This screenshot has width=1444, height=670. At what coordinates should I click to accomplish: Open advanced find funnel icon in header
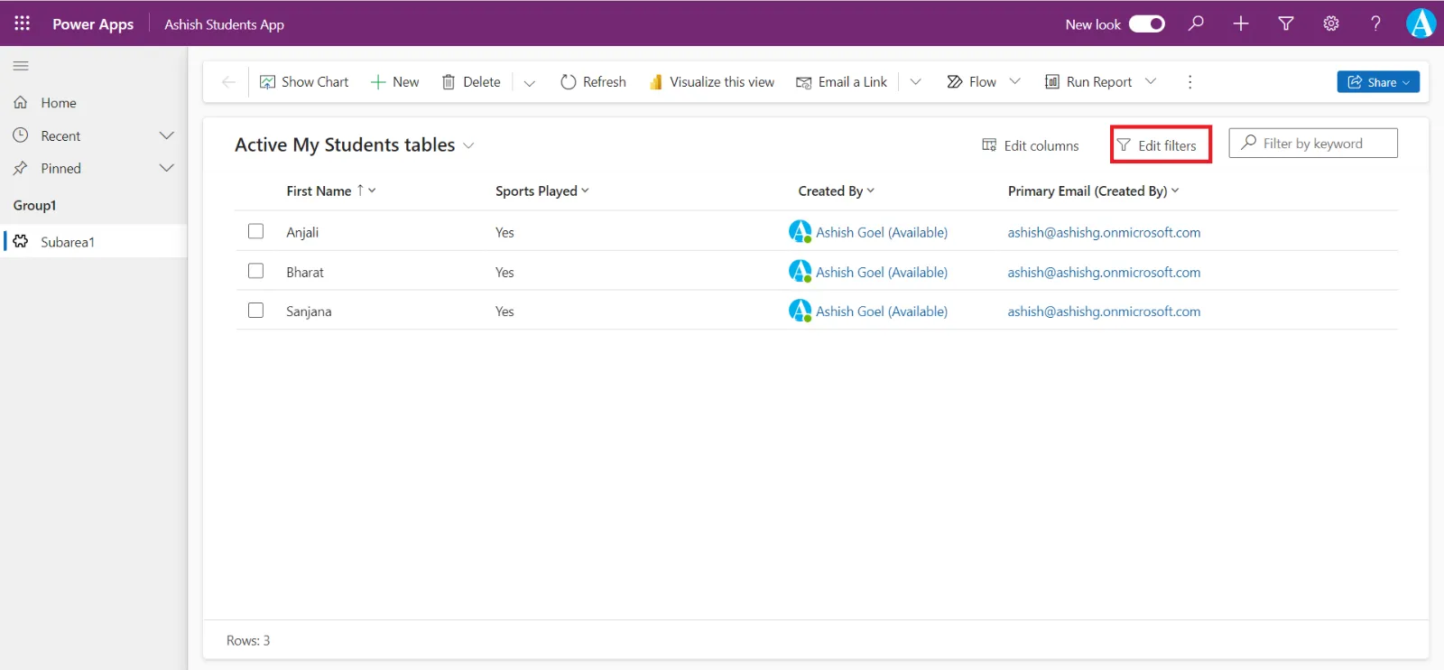click(1286, 23)
